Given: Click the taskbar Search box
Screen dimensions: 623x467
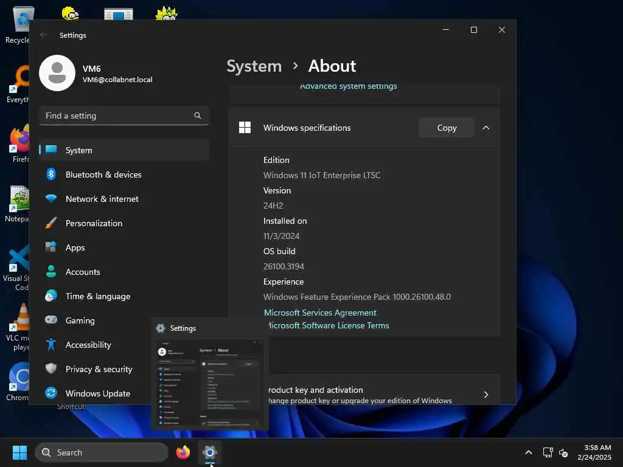Looking at the screenshot, I should coord(102,452).
